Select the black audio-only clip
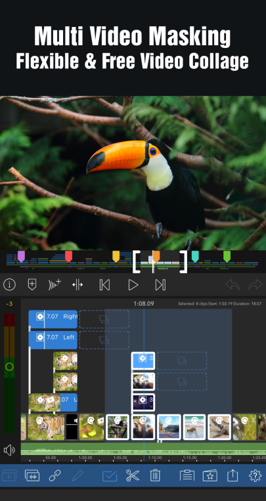The height and width of the screenshot is (501, 266). 72,427
